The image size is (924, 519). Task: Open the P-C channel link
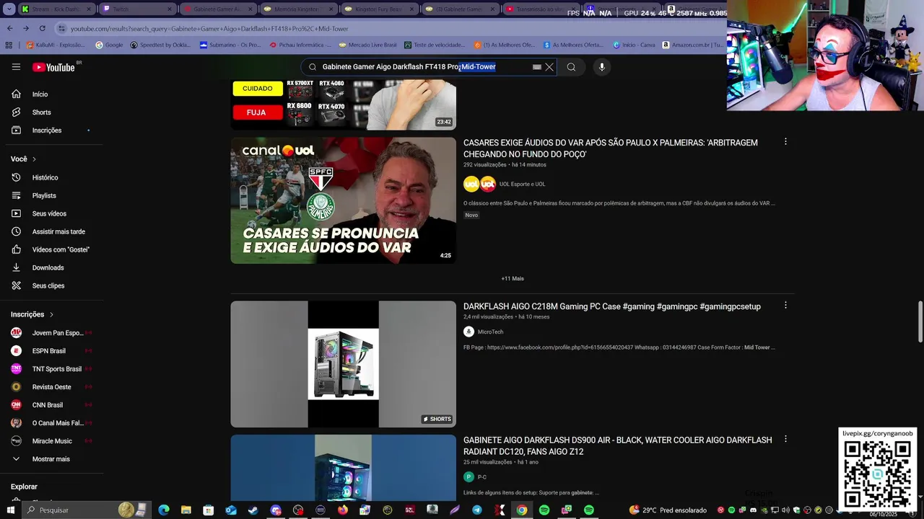click(482, 477)
